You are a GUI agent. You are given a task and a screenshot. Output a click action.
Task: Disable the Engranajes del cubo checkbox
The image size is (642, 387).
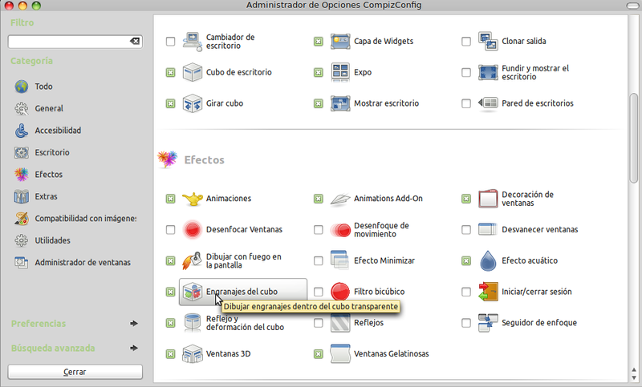click(170, 292)
